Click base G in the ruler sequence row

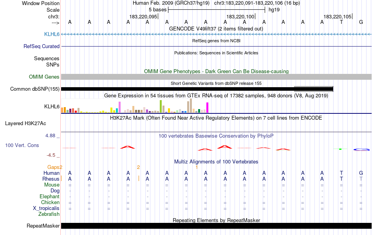[361, 22]
